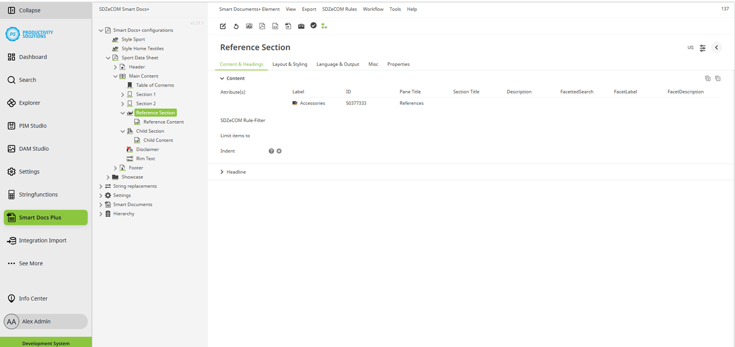Select Style Home Textiles in tree

tap(142, 49)
